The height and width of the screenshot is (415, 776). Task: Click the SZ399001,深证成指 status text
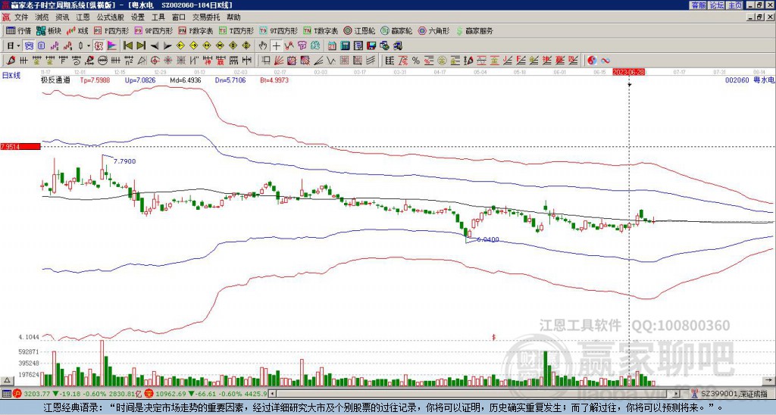click(735, 394)
